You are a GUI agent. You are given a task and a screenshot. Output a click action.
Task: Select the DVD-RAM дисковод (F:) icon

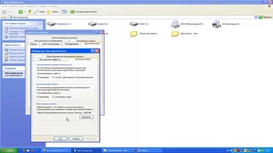(175, 24)
